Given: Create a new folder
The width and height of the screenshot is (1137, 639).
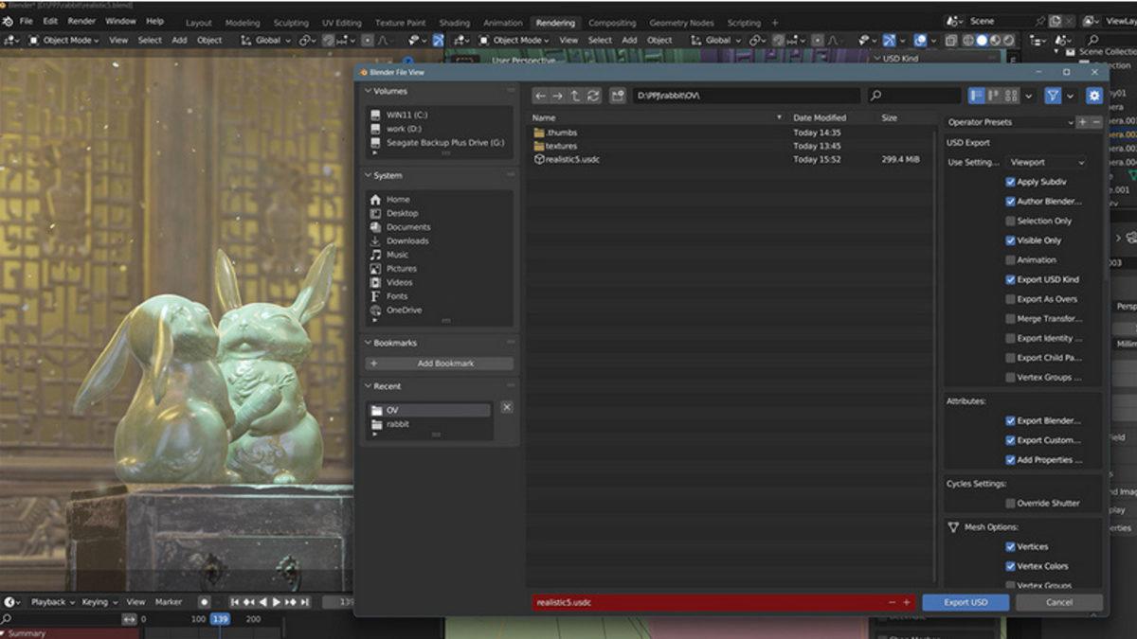Looking at the screenshot, I should tap(618, 96).
